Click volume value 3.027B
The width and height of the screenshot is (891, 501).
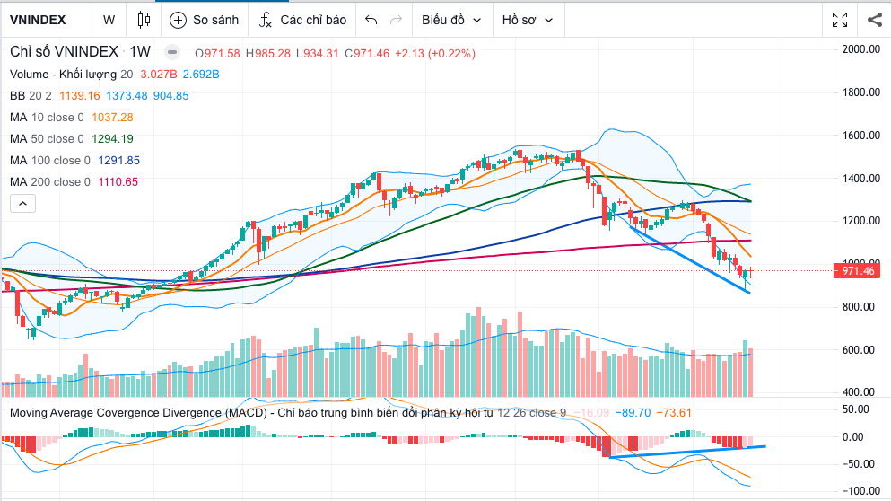pyautogui.click(x=159, y=74)
